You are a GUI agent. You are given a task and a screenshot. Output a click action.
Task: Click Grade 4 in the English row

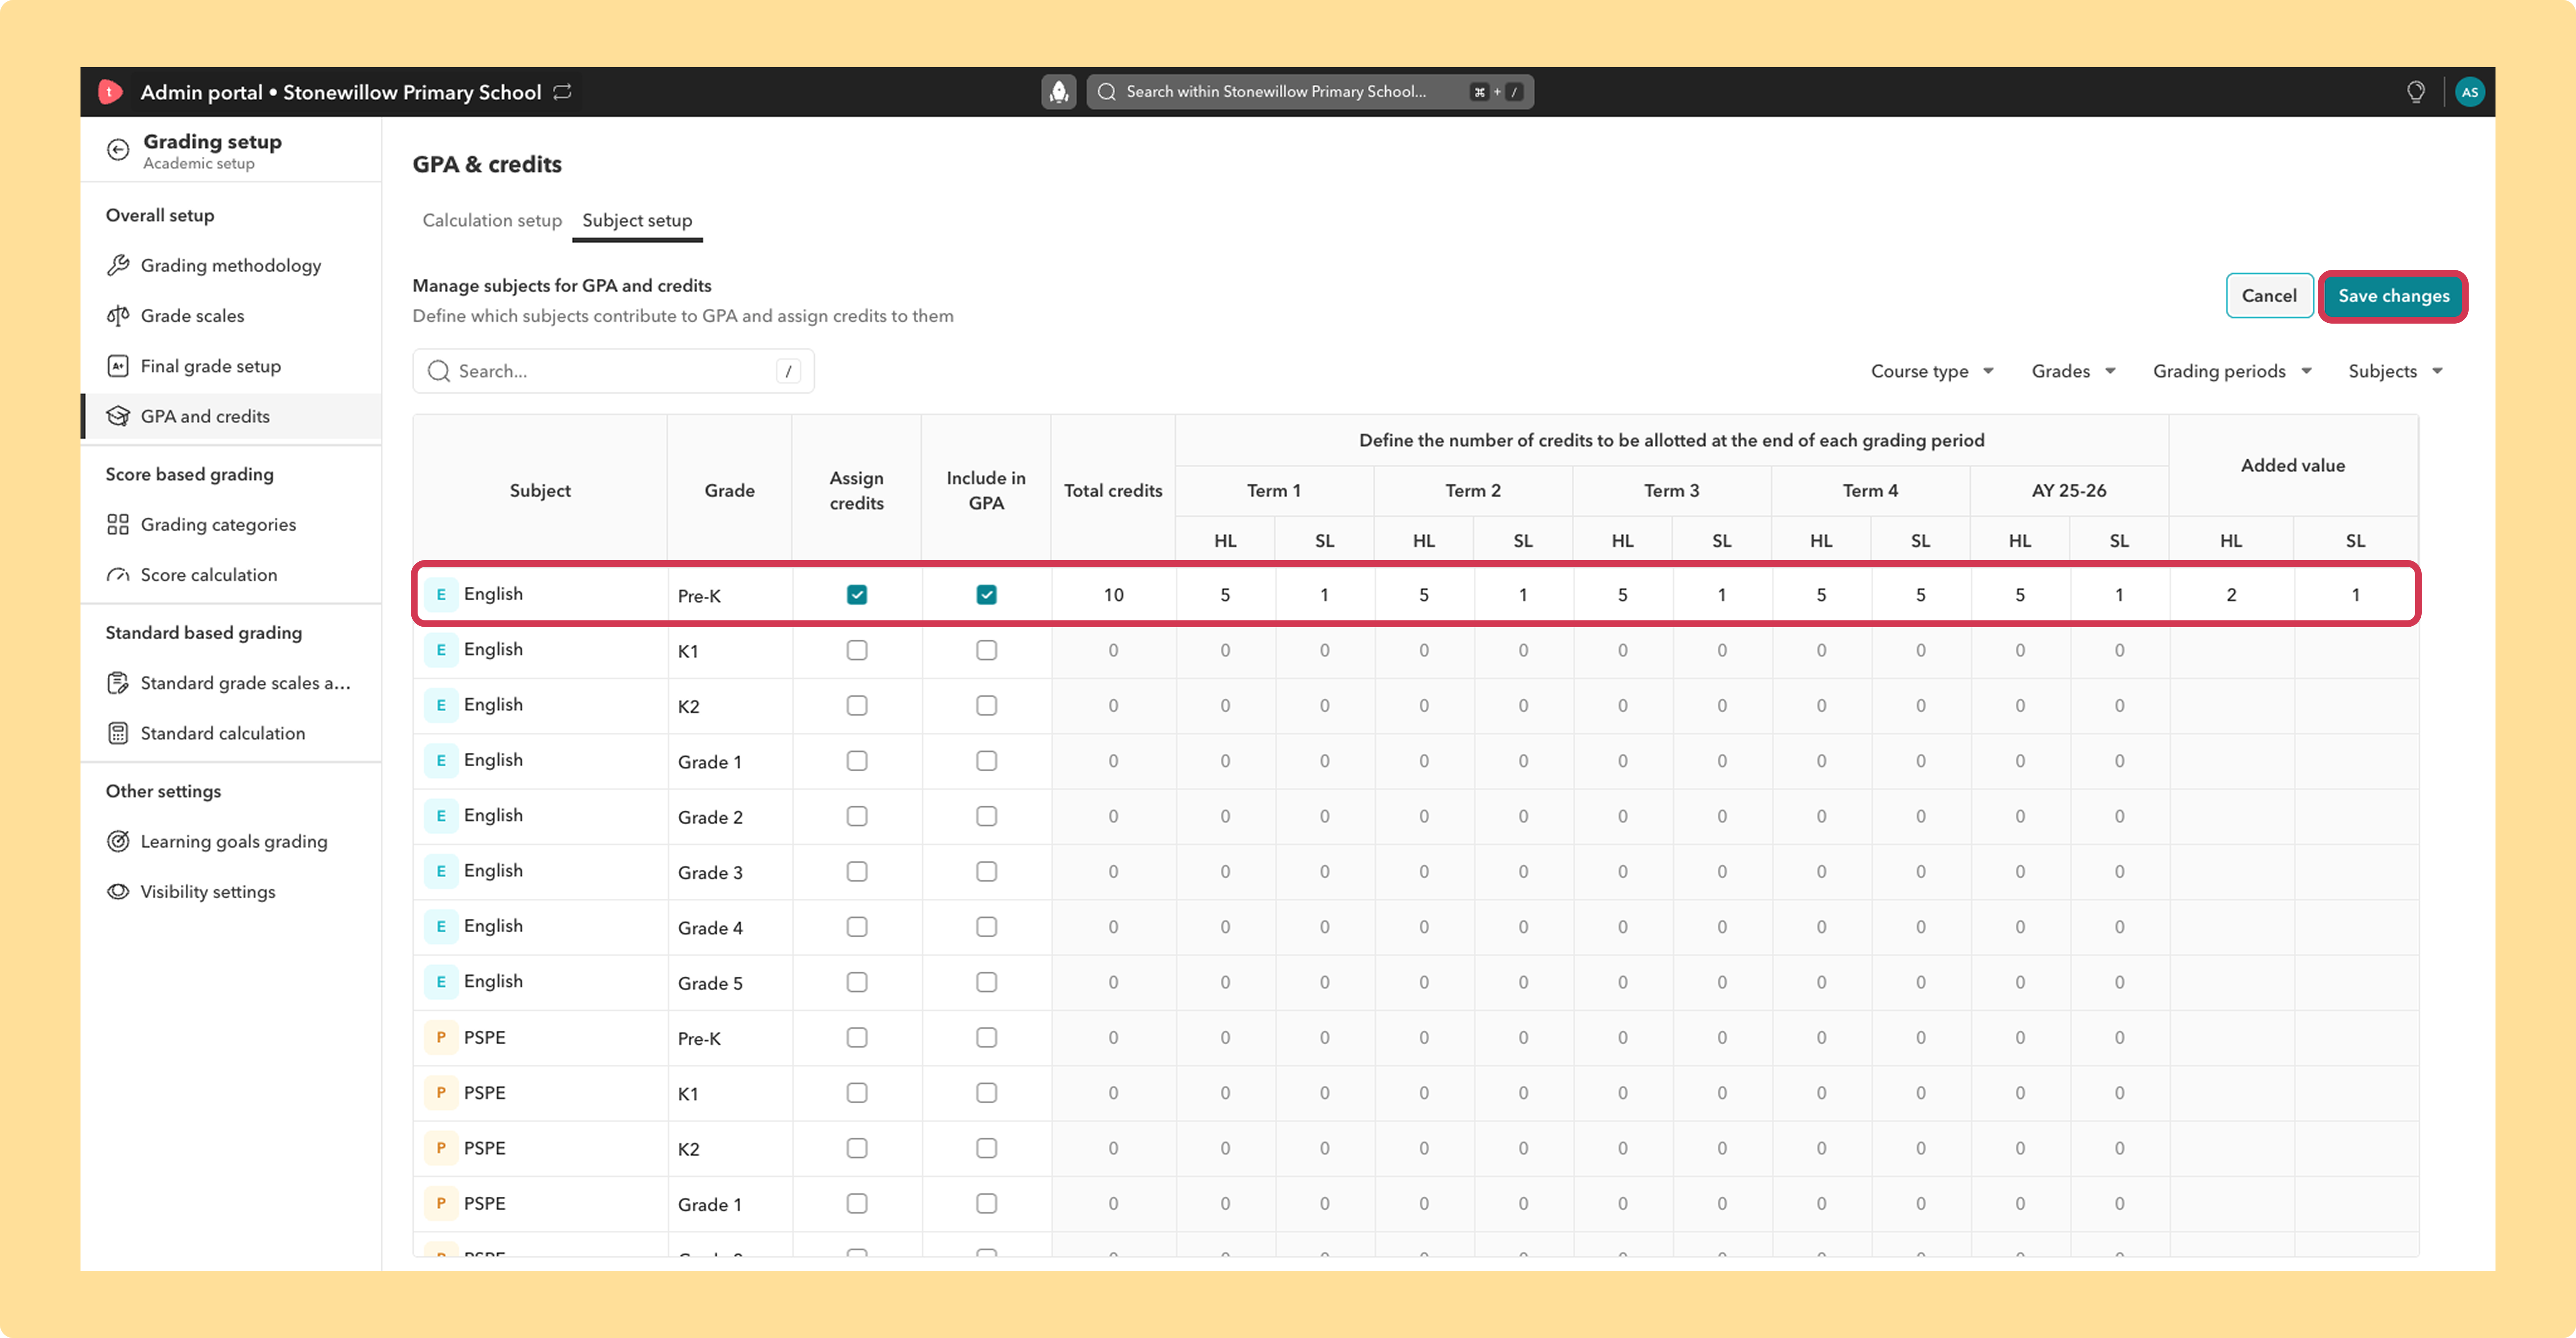[710, 928]
